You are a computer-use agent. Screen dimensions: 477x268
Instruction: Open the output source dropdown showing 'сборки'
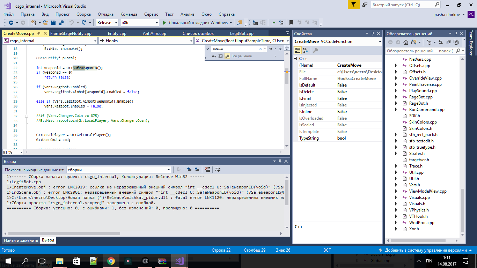118,170
